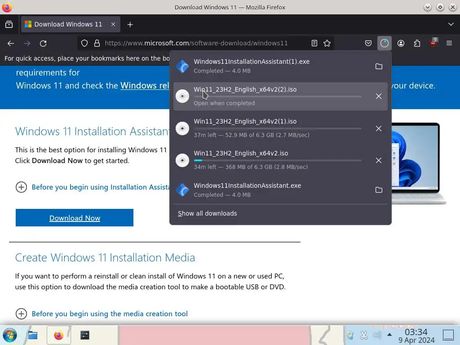Click the clipboard scissors tray icon
The height and width of the screenshot is (345, 460).
[364, 335]
